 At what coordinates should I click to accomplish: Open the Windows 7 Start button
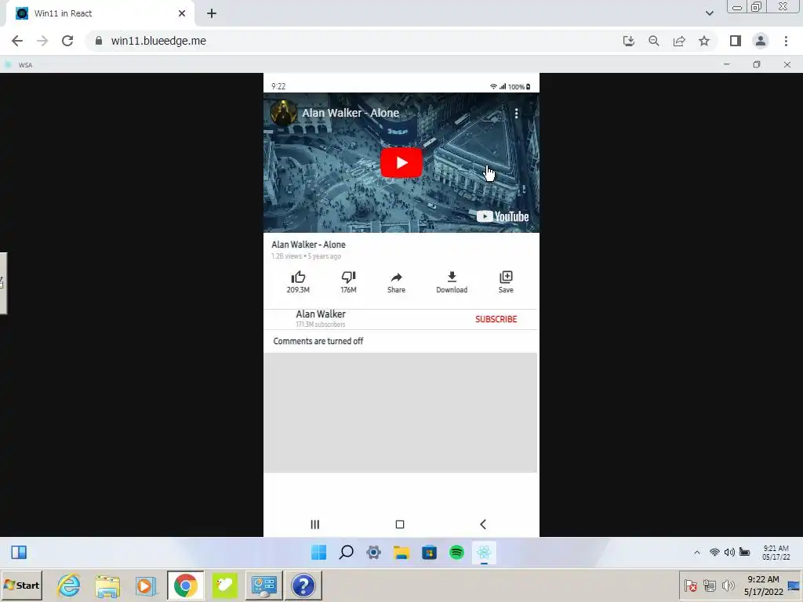[21, 586]
